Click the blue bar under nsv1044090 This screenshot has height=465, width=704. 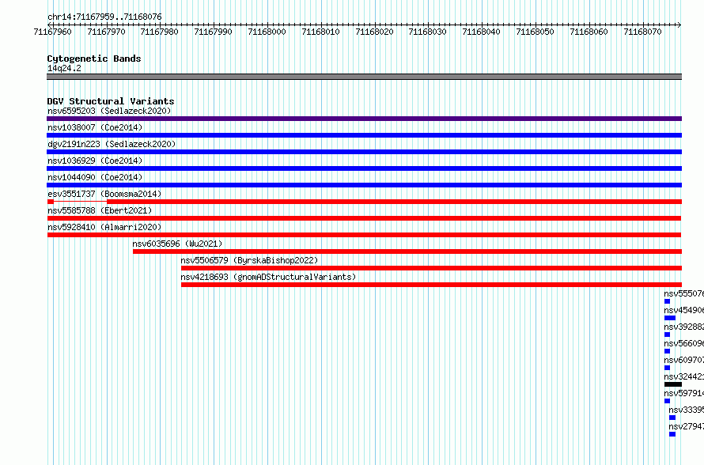(x=364, y=185)
